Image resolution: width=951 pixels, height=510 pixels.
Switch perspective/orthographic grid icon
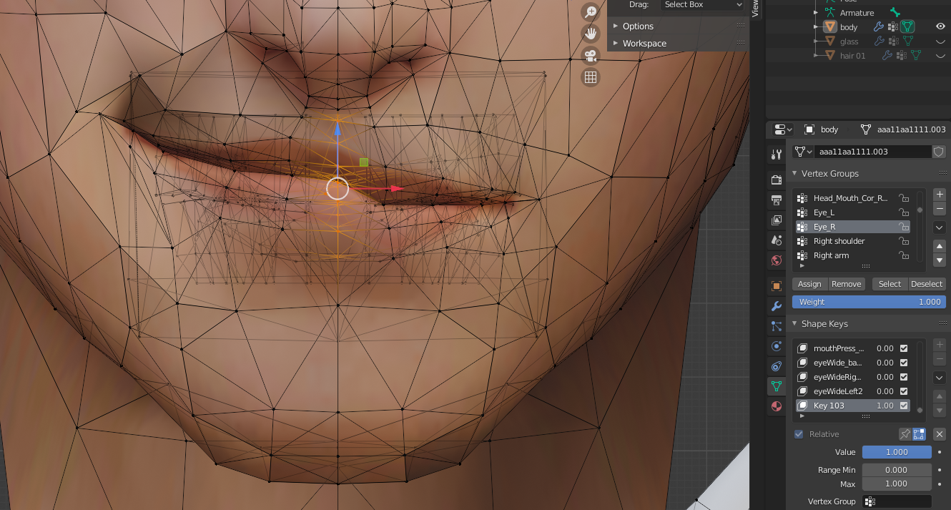pos(591,78)
